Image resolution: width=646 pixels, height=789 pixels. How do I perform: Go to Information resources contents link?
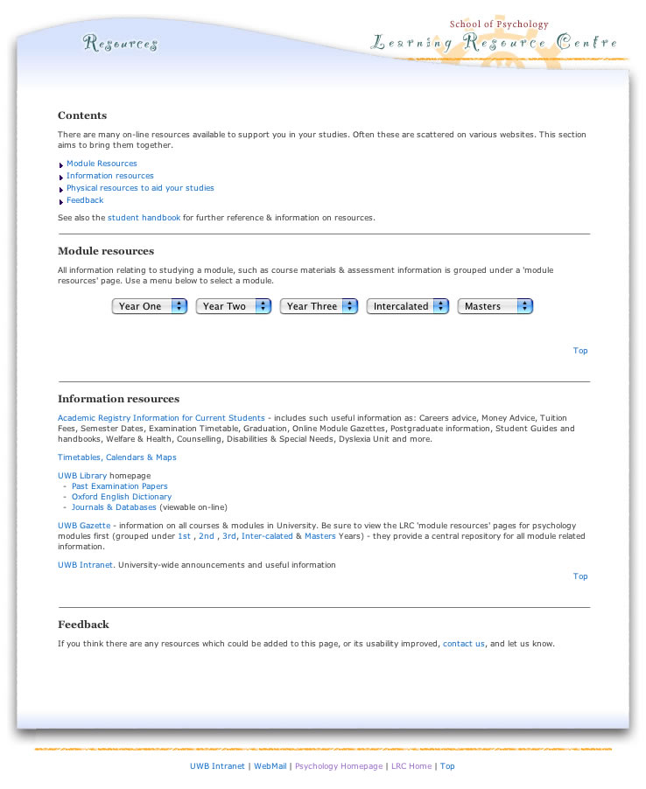click(110, 176)
